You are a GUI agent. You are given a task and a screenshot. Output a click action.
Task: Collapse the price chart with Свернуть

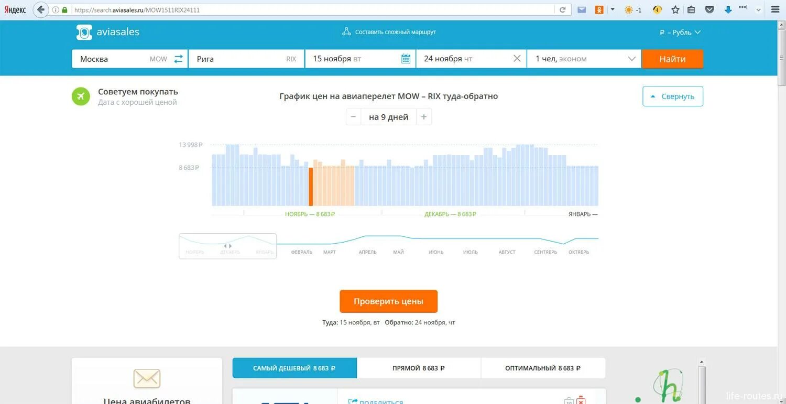coord(673,96)
